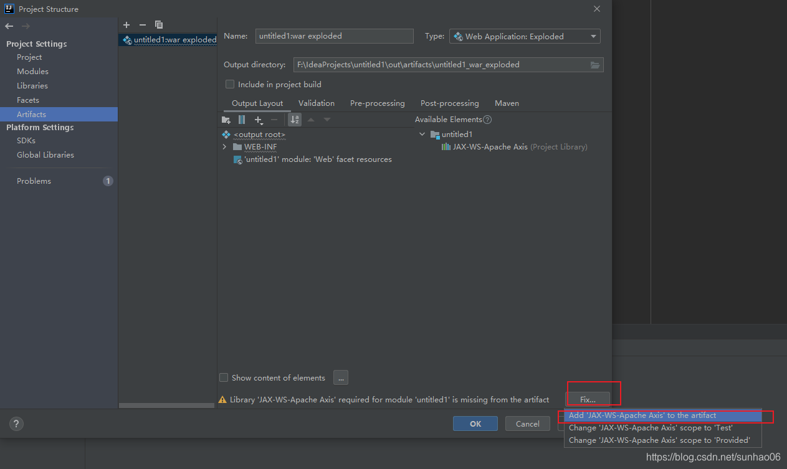Collapse the untitled1 available elements node
This screenshot has height=469, width=787.
coord(422,135)
